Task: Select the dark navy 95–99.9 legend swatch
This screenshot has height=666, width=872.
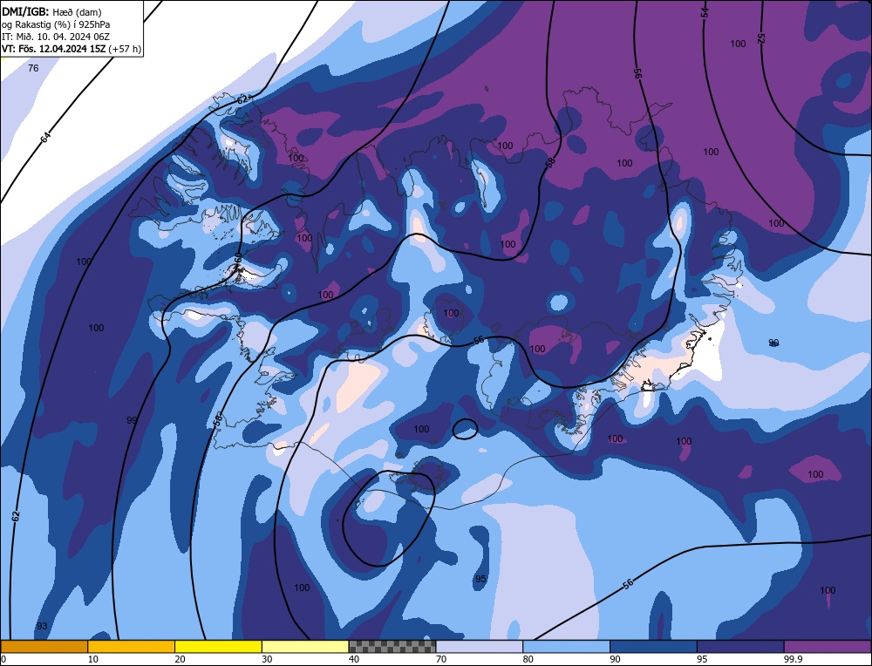Action: click(x=740, y=646)
